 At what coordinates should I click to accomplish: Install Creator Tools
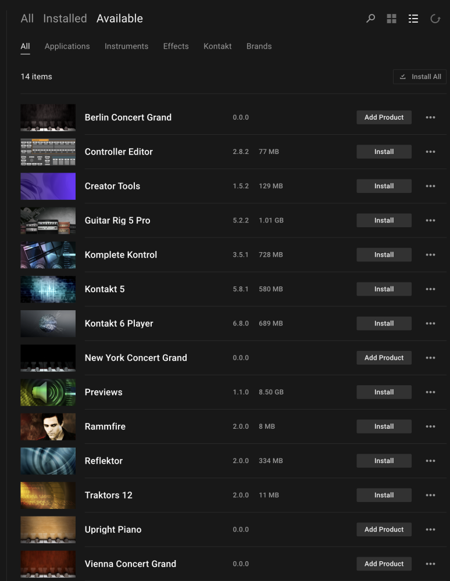click(384, 186)
